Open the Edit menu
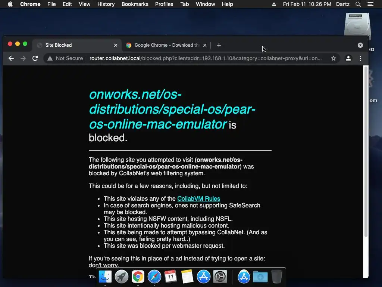382x287 pixels. click(67, 4)
